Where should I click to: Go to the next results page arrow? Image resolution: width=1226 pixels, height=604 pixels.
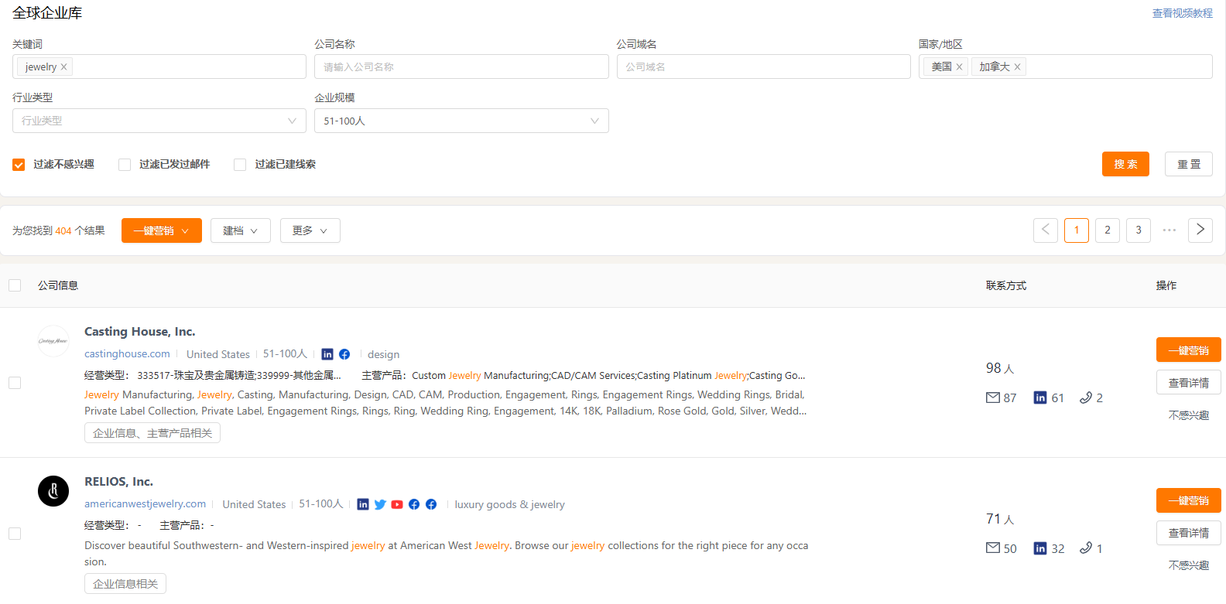tap(1200, 230)
